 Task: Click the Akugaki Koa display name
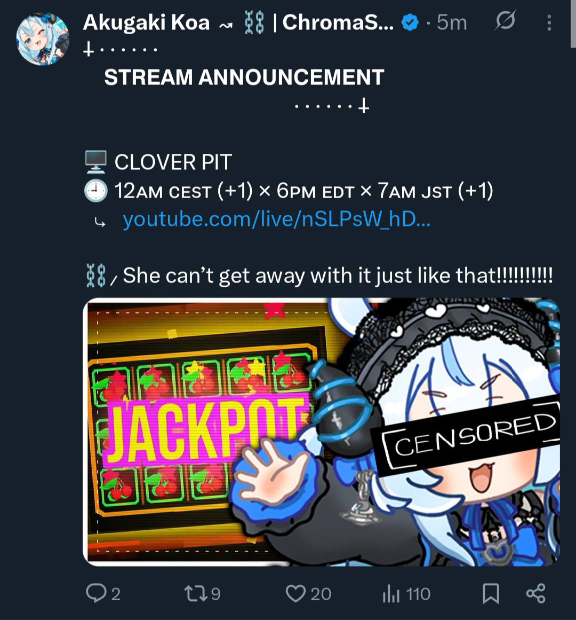click(x=147, y=22)
